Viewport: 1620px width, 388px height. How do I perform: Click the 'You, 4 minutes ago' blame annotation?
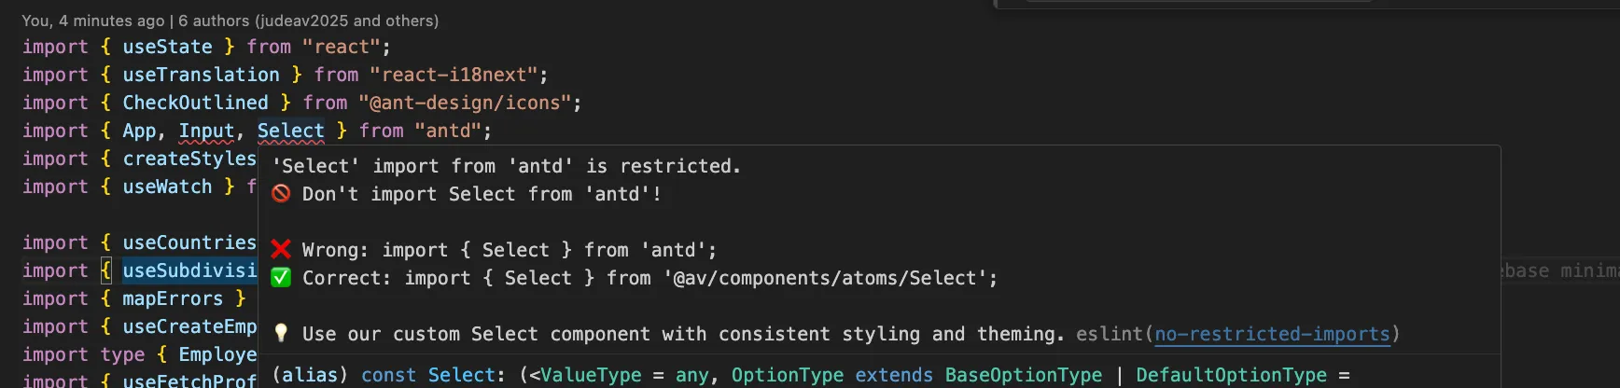(93, 21)
